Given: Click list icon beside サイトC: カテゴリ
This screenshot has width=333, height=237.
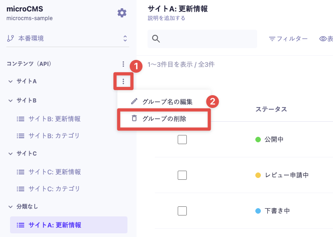Looking at the screenshot, I should 21,189.
